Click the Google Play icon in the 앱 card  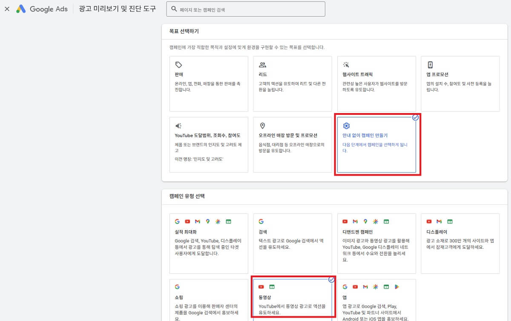[x=396, y=287]
